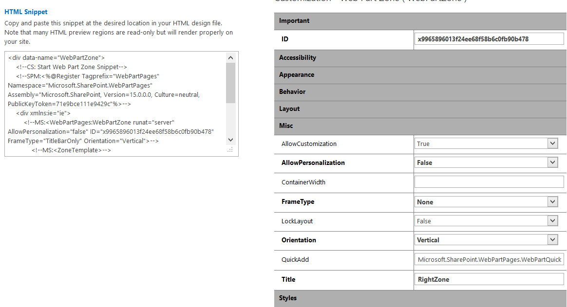567x307 pixels.
Task: Expand the Appearance section
Action: coord(419,74)
